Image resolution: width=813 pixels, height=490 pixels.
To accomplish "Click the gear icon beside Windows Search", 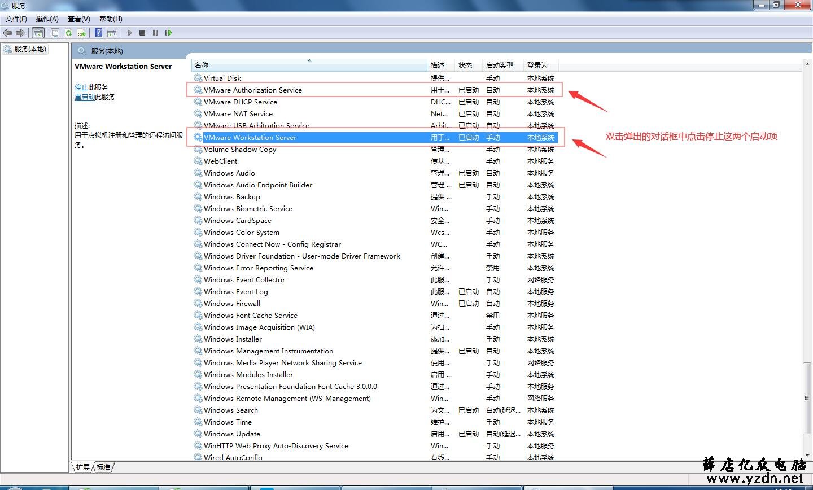I will (x=198, y=410).
